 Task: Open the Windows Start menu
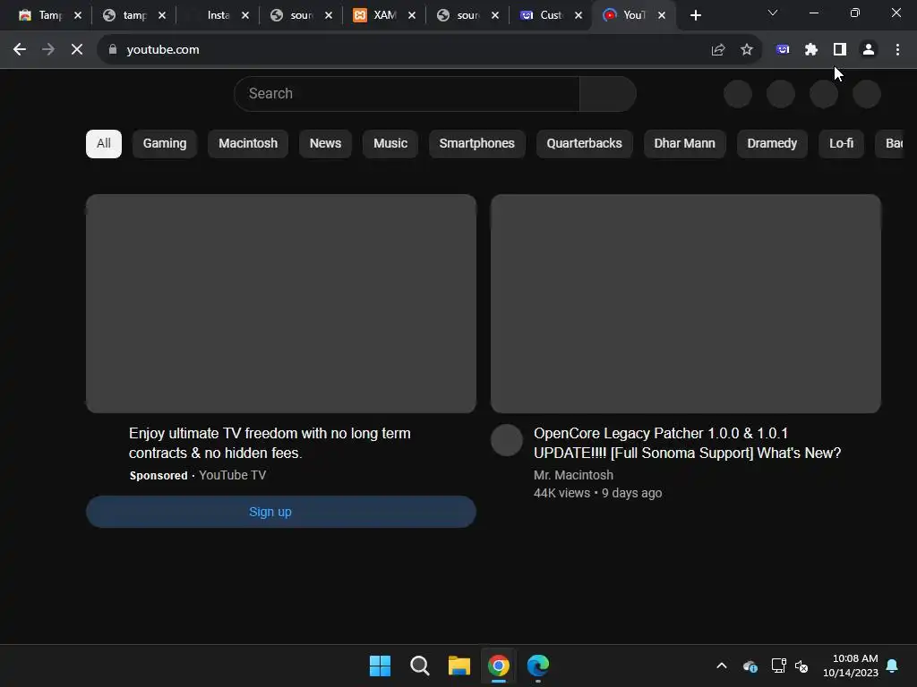pos(380,666)
